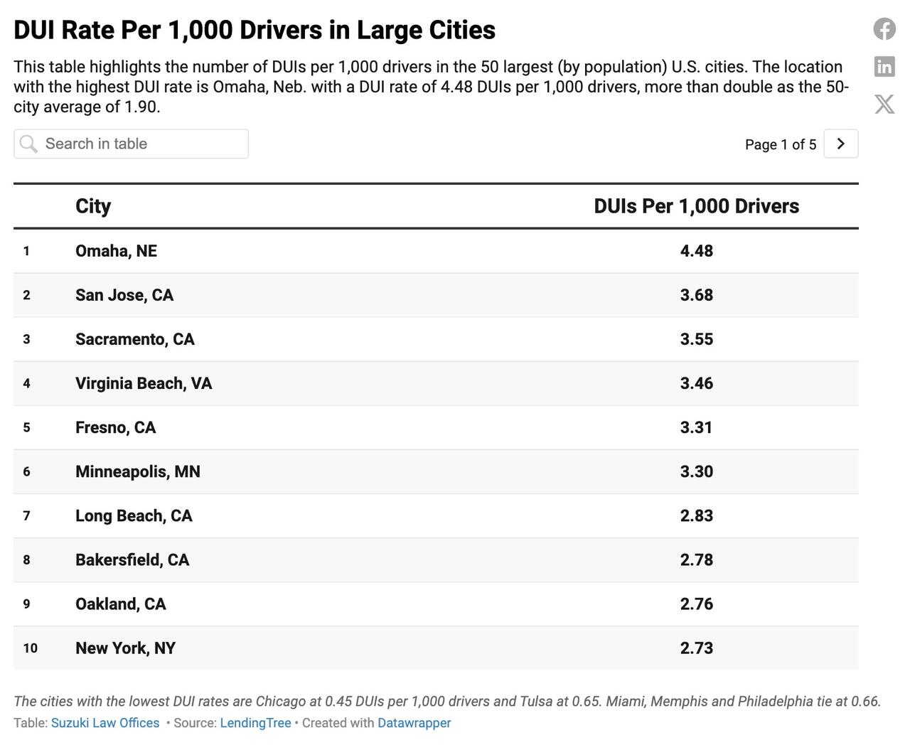Go to next table page arrow

840,144
